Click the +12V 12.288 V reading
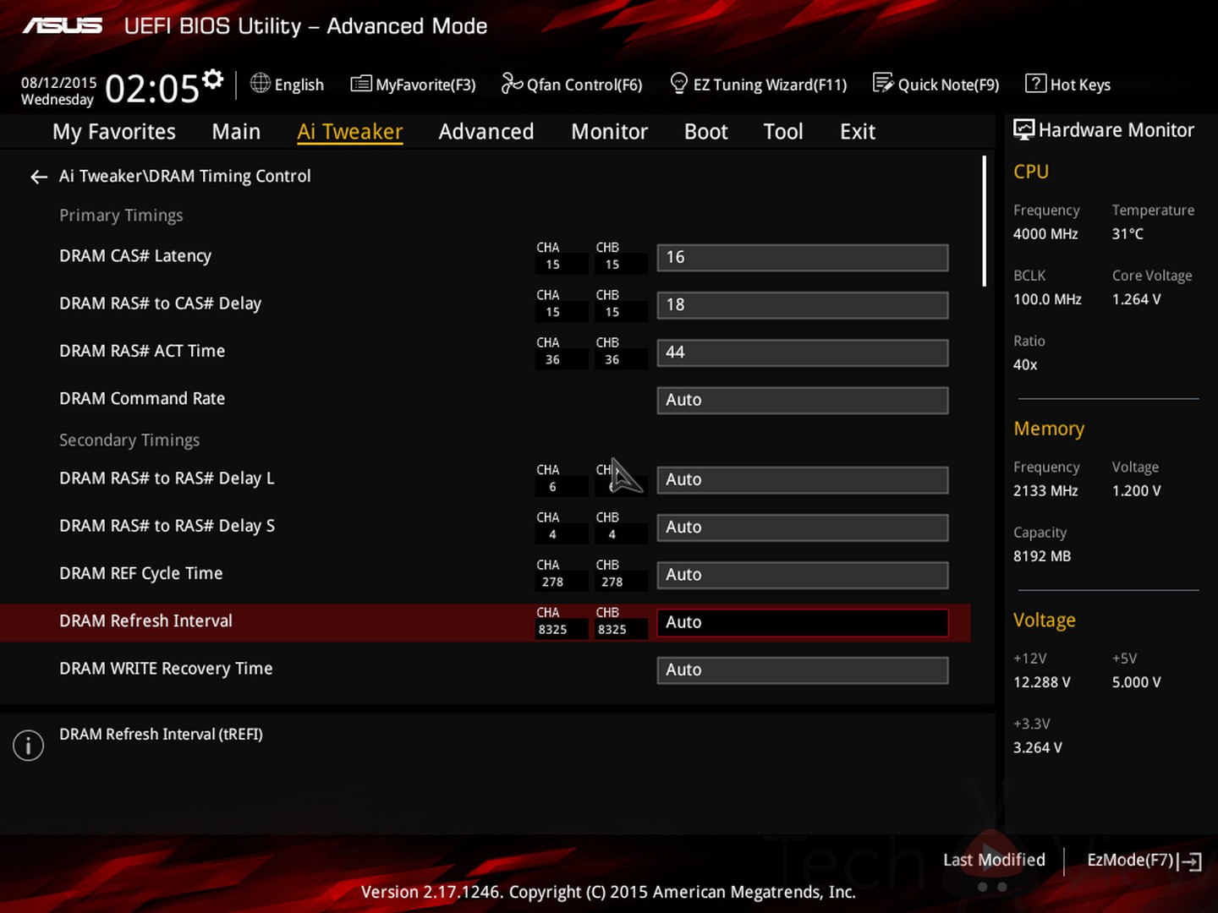 [1042, 682]
